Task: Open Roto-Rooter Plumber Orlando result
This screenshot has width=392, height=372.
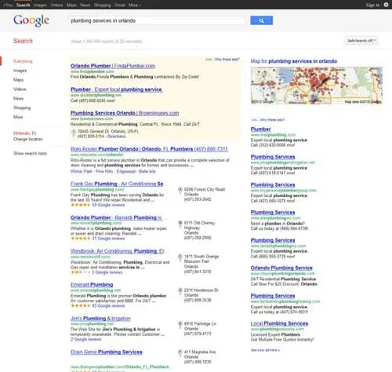Action: (x=149, y=149)
